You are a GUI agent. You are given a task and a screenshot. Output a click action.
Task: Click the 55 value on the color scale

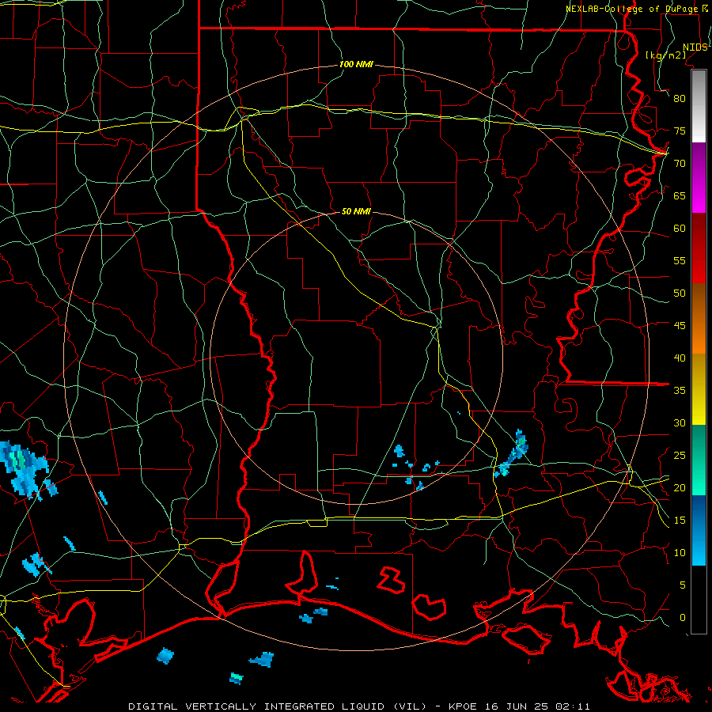[x=680, y=260]
